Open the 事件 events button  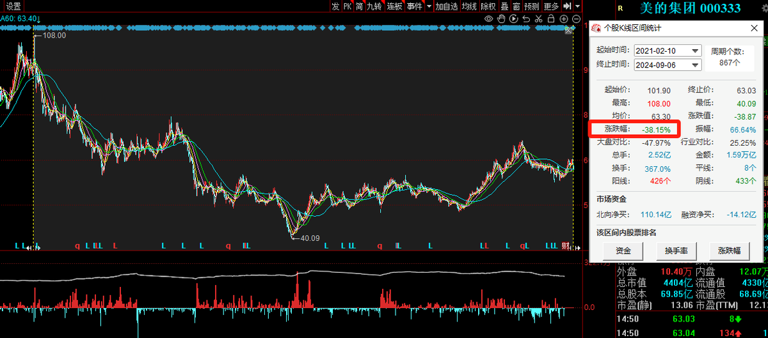[x=415, y=6]
